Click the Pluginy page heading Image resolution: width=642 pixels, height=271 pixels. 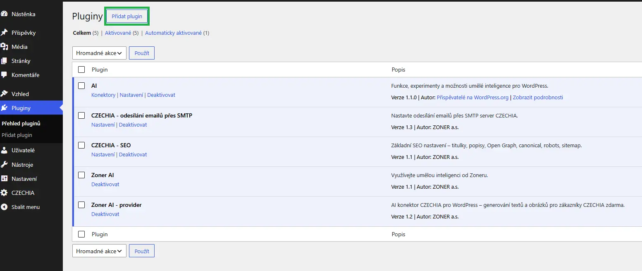[87, 16]
